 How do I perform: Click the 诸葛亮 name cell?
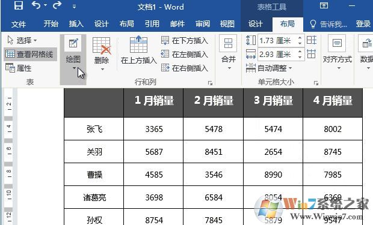click(x=94, y=197)
